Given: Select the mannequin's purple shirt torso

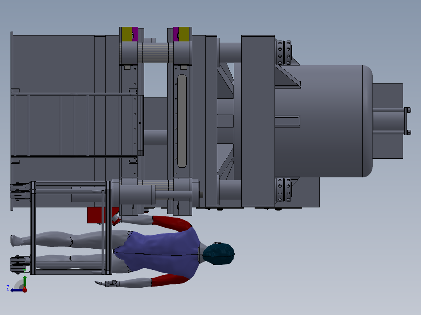Looking at the screenshot, I should coord(159,251).
